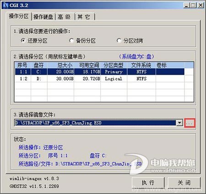Click the image file path field
Screen dimensions: 206x194
[x=95, y=123]
